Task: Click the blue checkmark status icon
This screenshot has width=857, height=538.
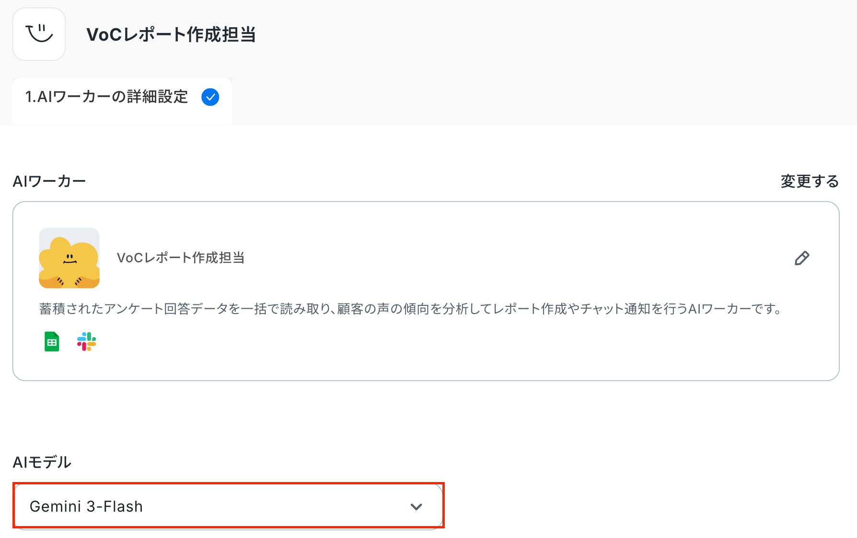Action: 210,97
